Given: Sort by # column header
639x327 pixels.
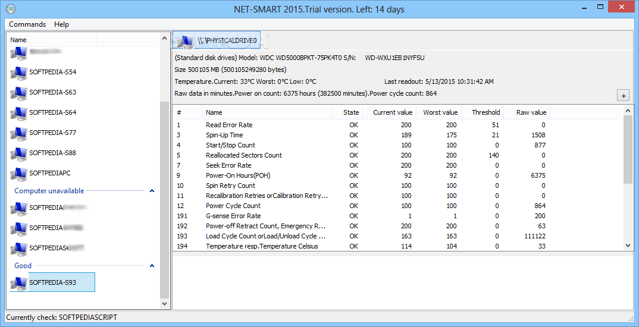Looking at the screenshot, I should pyautogui.click(x=188, y=112).
